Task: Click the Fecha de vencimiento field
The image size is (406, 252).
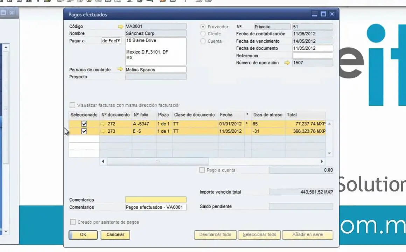Action: click(313, 41)
